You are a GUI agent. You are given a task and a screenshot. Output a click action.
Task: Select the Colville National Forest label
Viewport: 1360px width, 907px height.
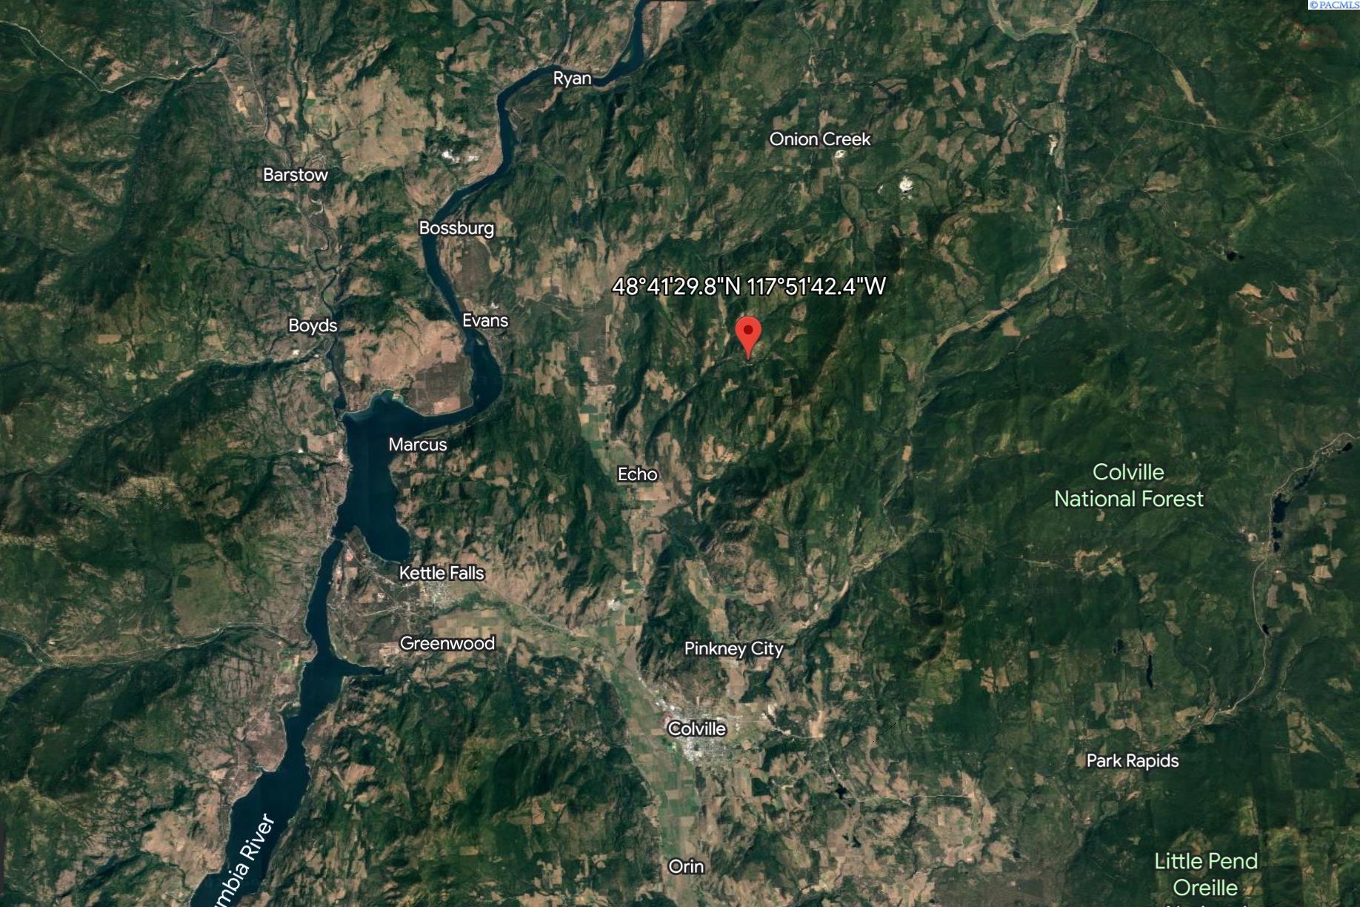pyautogui.click(x=1129, y=485)
